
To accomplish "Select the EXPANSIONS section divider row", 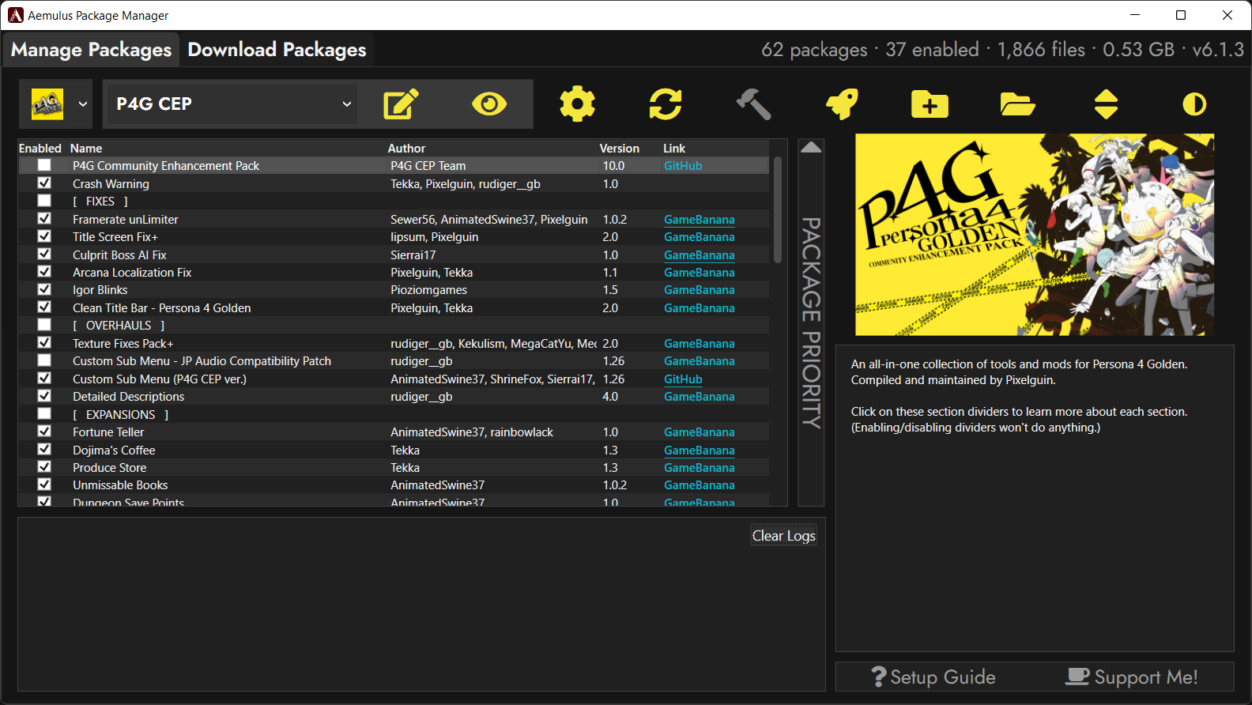I will (394, 414).
